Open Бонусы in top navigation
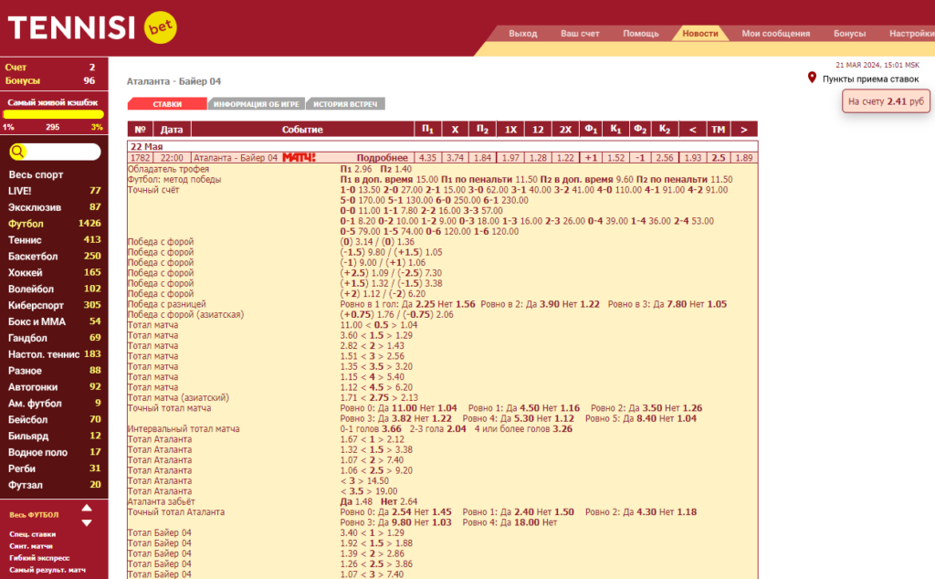Screen dimensions: 935x579 tap(849, 34)
